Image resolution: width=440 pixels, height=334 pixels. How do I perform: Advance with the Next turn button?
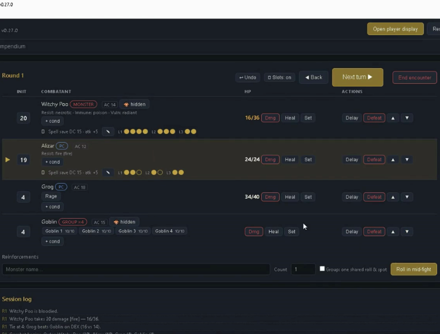(x=358, y=77)
